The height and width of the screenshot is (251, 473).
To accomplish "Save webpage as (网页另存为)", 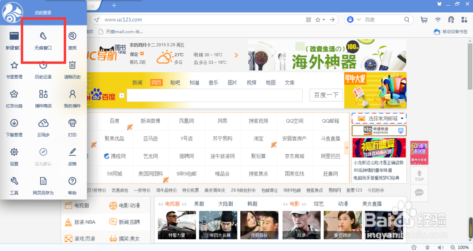I will (x=43, y=186).
